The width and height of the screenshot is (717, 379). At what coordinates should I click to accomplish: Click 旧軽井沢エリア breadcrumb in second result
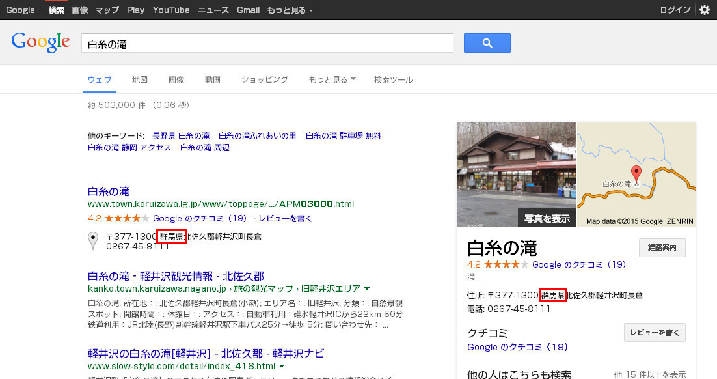pos(331,289)
